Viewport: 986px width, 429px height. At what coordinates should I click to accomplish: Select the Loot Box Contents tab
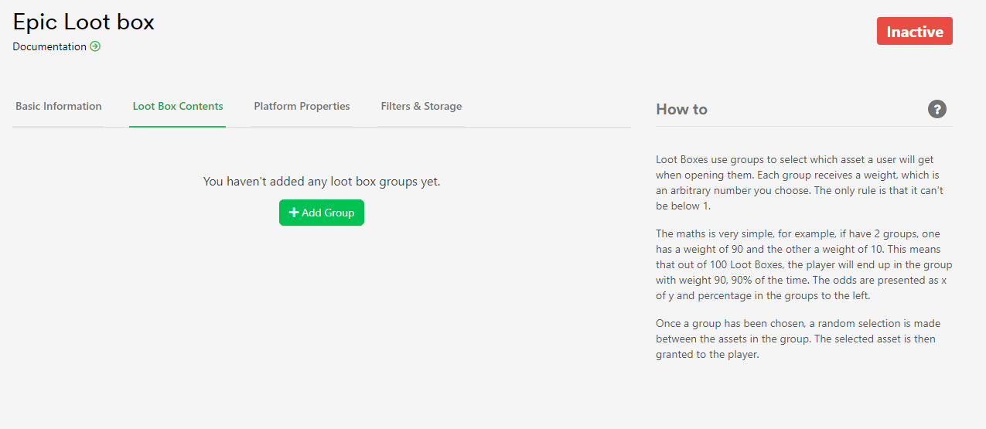click(178, 107)
